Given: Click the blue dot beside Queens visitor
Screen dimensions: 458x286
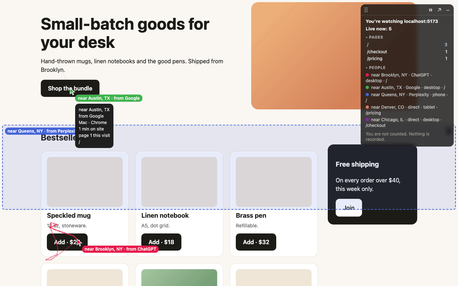Looking at the screenshot, I should [367, 95].
